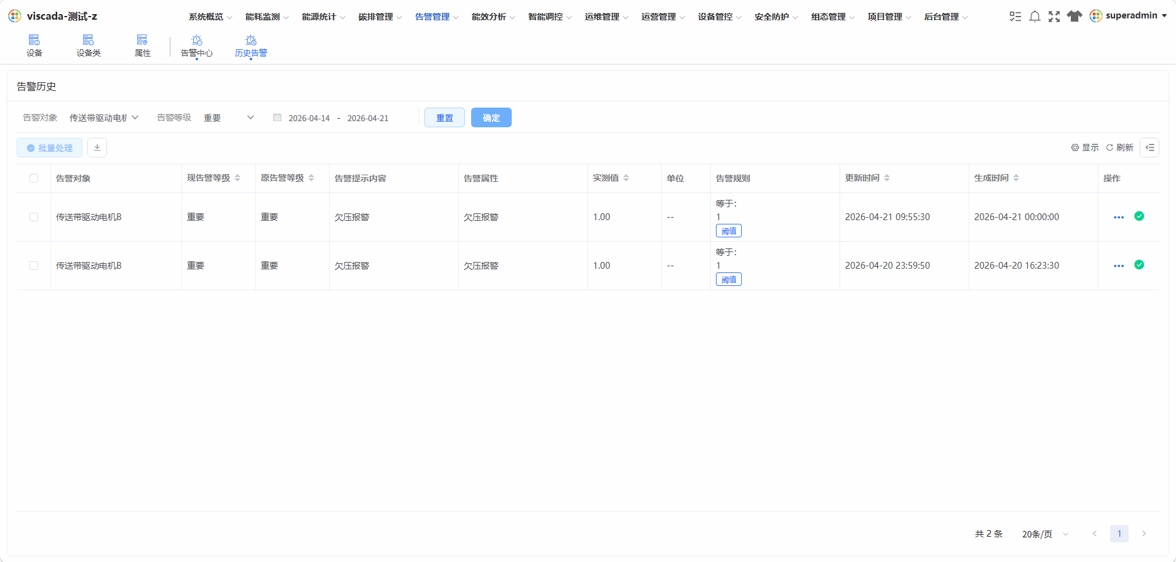Viewport: 1176px width, 562px height.
Task: Click the 确定 confirm button
Action: point(491,117)
